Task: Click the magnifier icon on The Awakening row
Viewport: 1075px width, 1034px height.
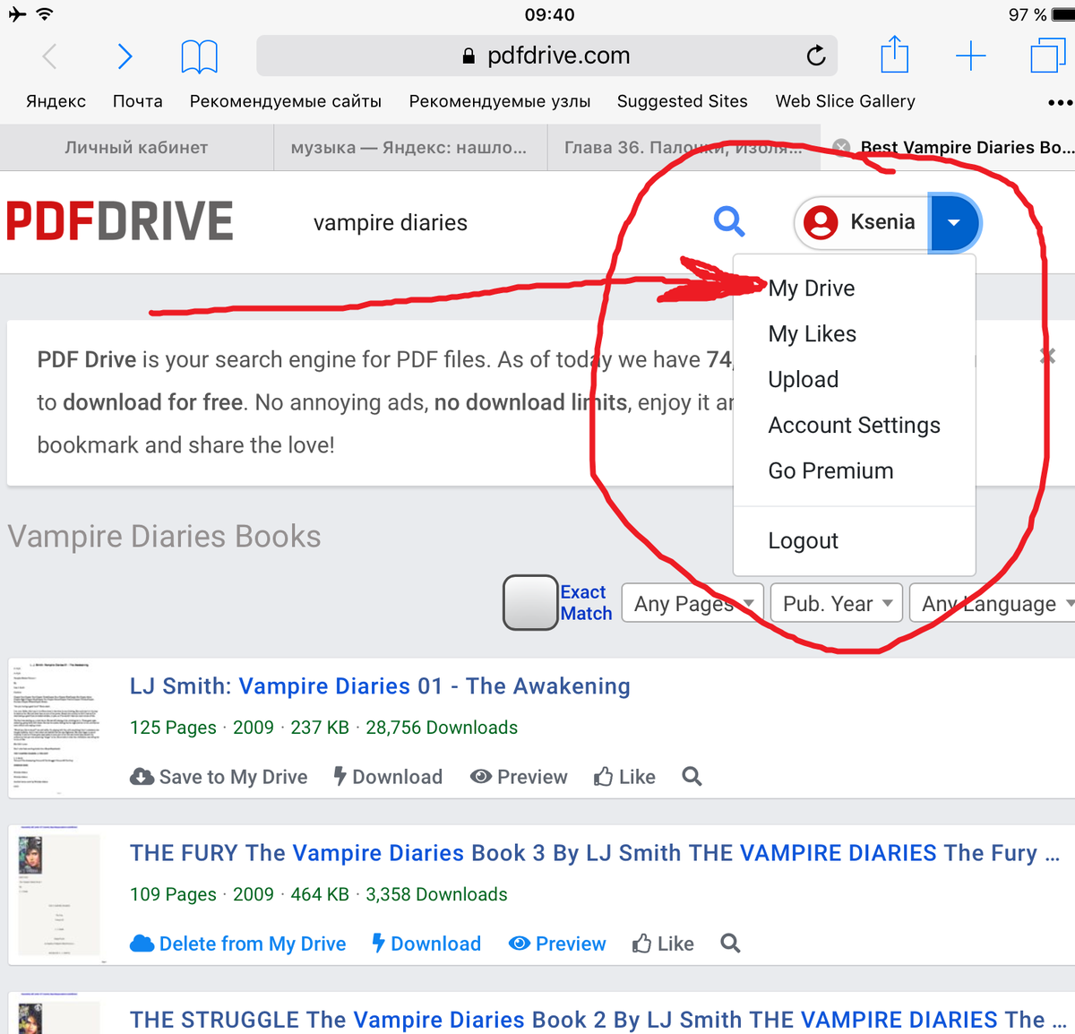Action: pyautogui.click(x=692, y=777)
